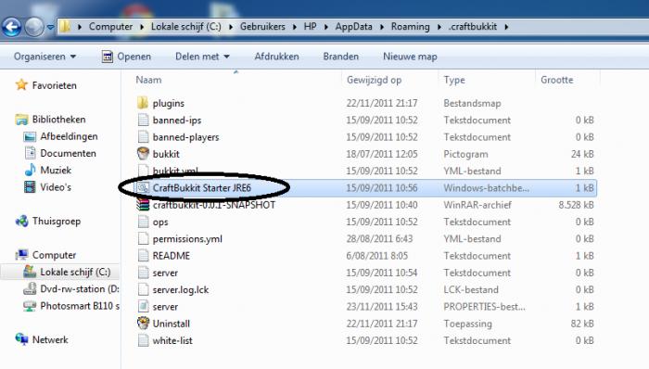This screenshot has width=649, height=369.
Task: Open the Delen met dropdown
Action: [202, 57]
